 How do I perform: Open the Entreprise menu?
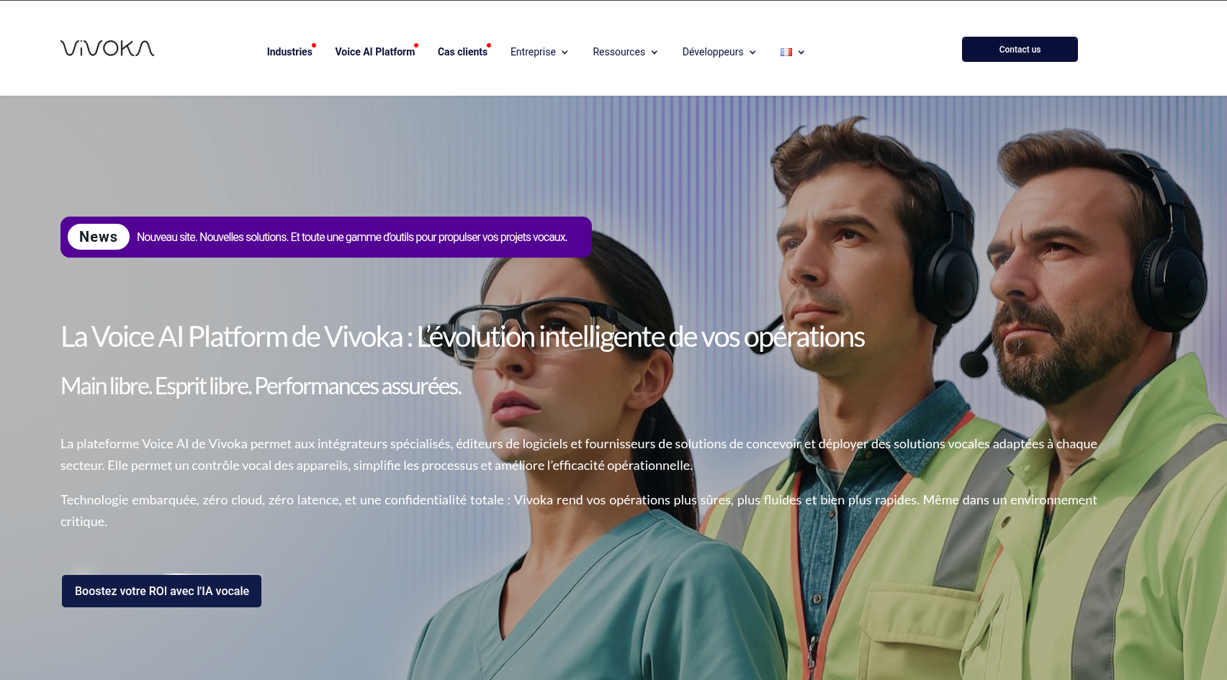tap(533, 52)
